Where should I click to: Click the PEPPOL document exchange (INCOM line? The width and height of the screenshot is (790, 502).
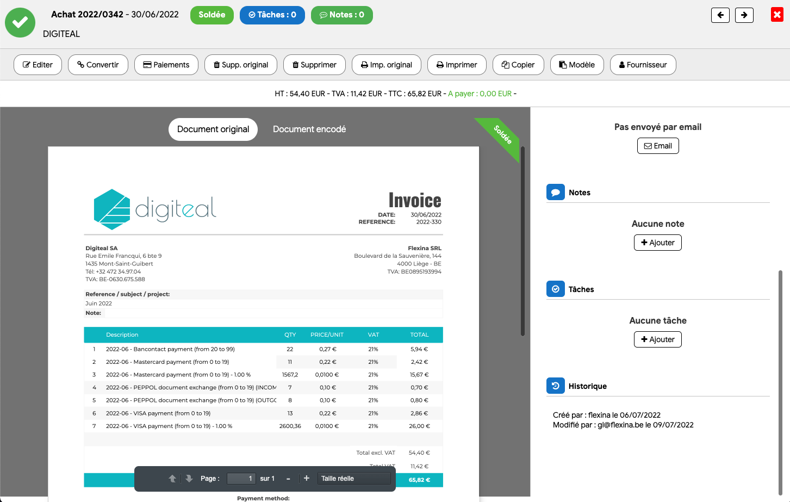[x=191, y=387]
